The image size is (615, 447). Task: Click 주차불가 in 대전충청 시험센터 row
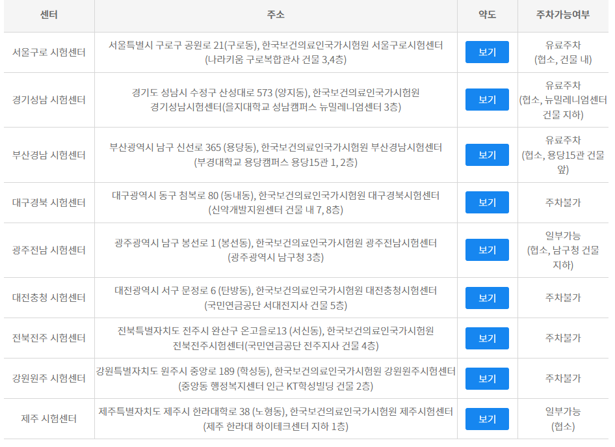coord(563,298)
